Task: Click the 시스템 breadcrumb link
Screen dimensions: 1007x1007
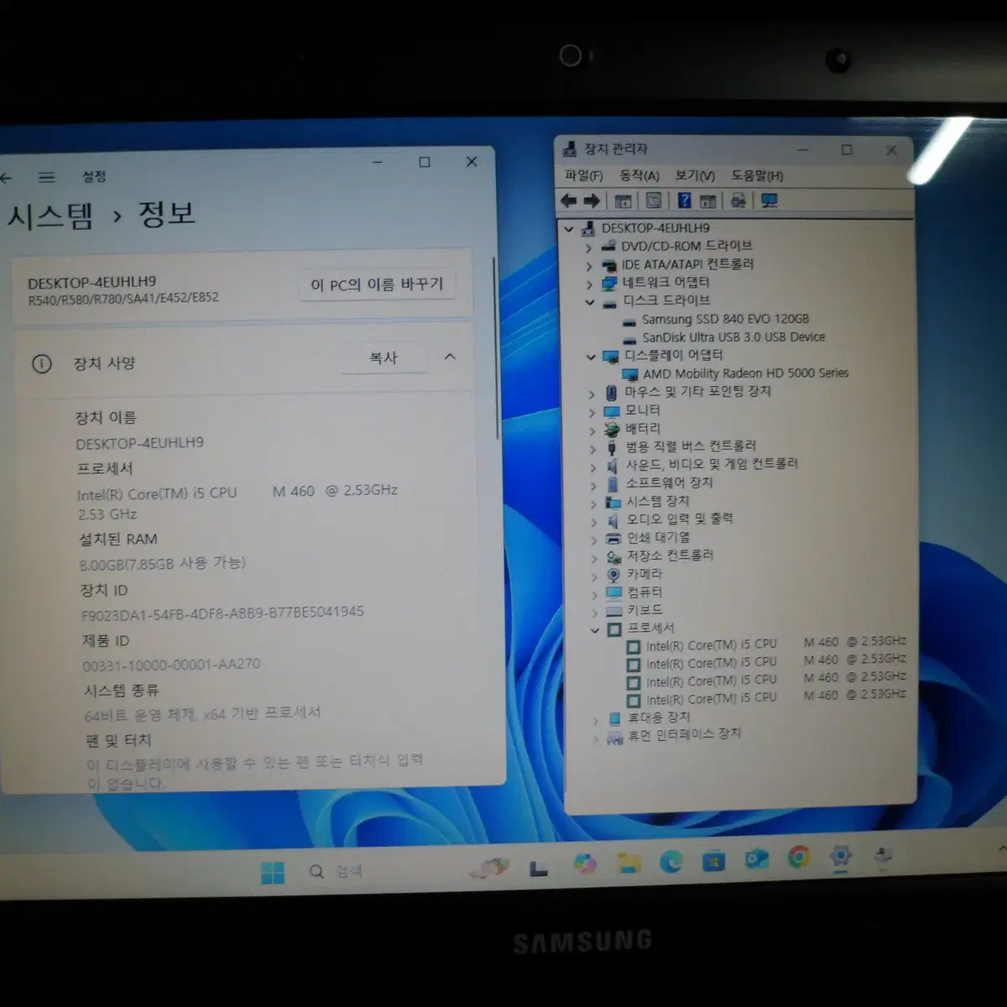Action: pos(51,217)
